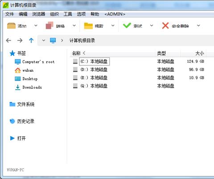Click the Test (测试) green checkmark icon
This screenshot has height=179, width=214.
tap(127, 25)
